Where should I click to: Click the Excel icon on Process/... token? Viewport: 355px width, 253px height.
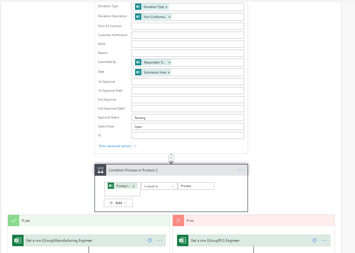[111, 186]
